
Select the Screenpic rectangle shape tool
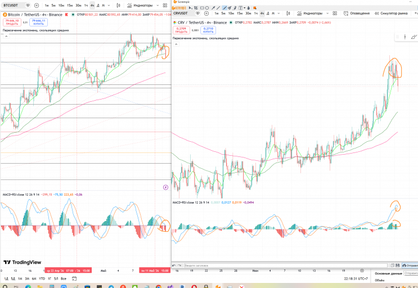[202, 8]
